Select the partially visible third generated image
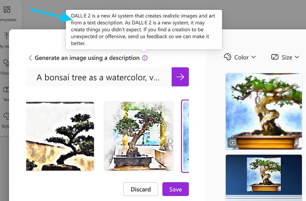The height and width of the screenshot is (201, 306). click(185, 136)
